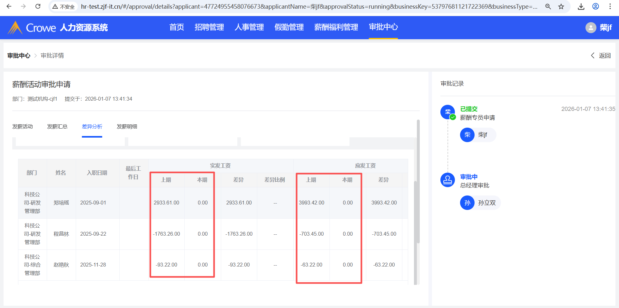
Task: Open the 首页 menu
Action: coord(177,27)
